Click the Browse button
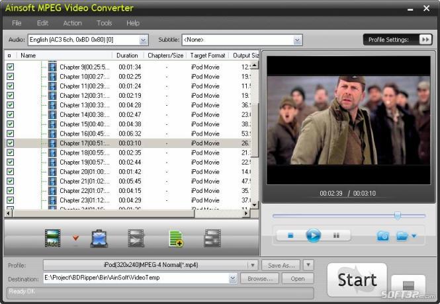The width and height of the screenshot is (440, 304). [x=260, y=278]
